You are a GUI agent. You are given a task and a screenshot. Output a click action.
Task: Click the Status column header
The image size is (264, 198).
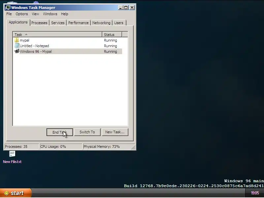(x=112, y=35)
